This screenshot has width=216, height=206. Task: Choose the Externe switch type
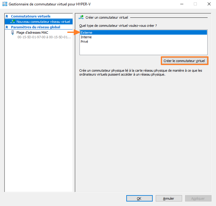(86, 33)
